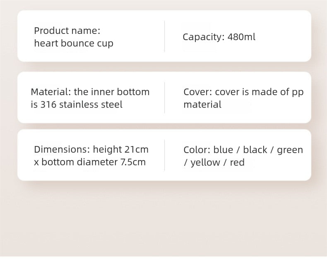Click the "Dimensions:" label

click(x=62, y=149)
